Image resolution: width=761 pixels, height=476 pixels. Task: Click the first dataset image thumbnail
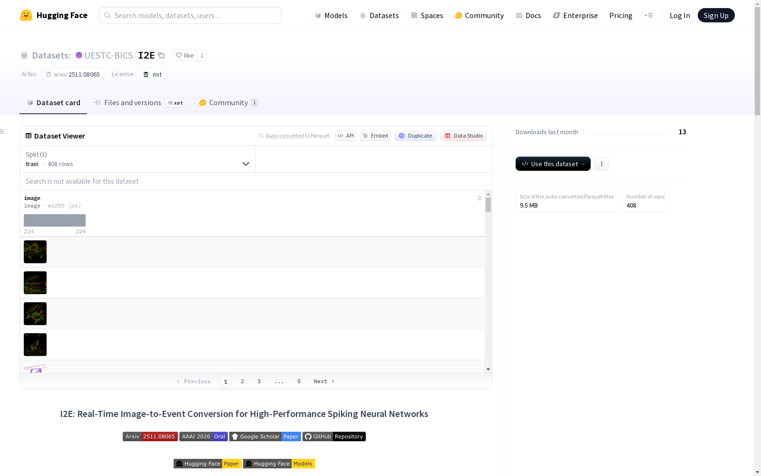tap(35, 252)
